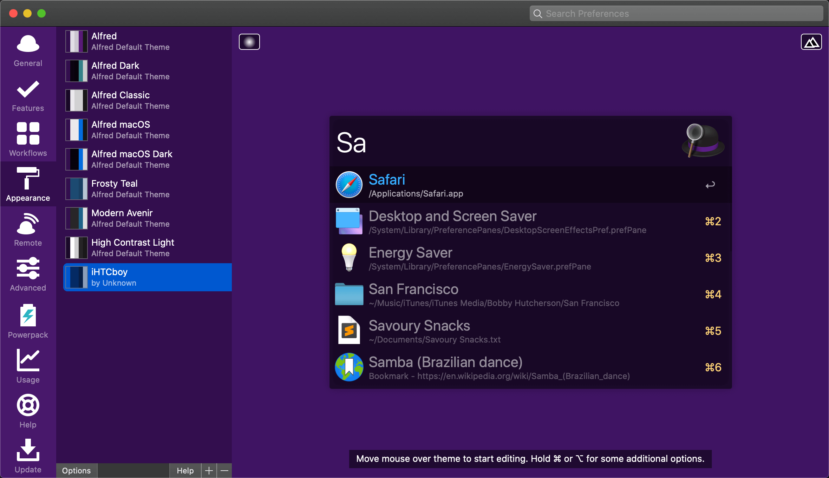The width and height of the screenshot is (829, 478).
Task: Click the Samba Wikipedia bookmark URL subtitle
Action: [x=499, y=376]
